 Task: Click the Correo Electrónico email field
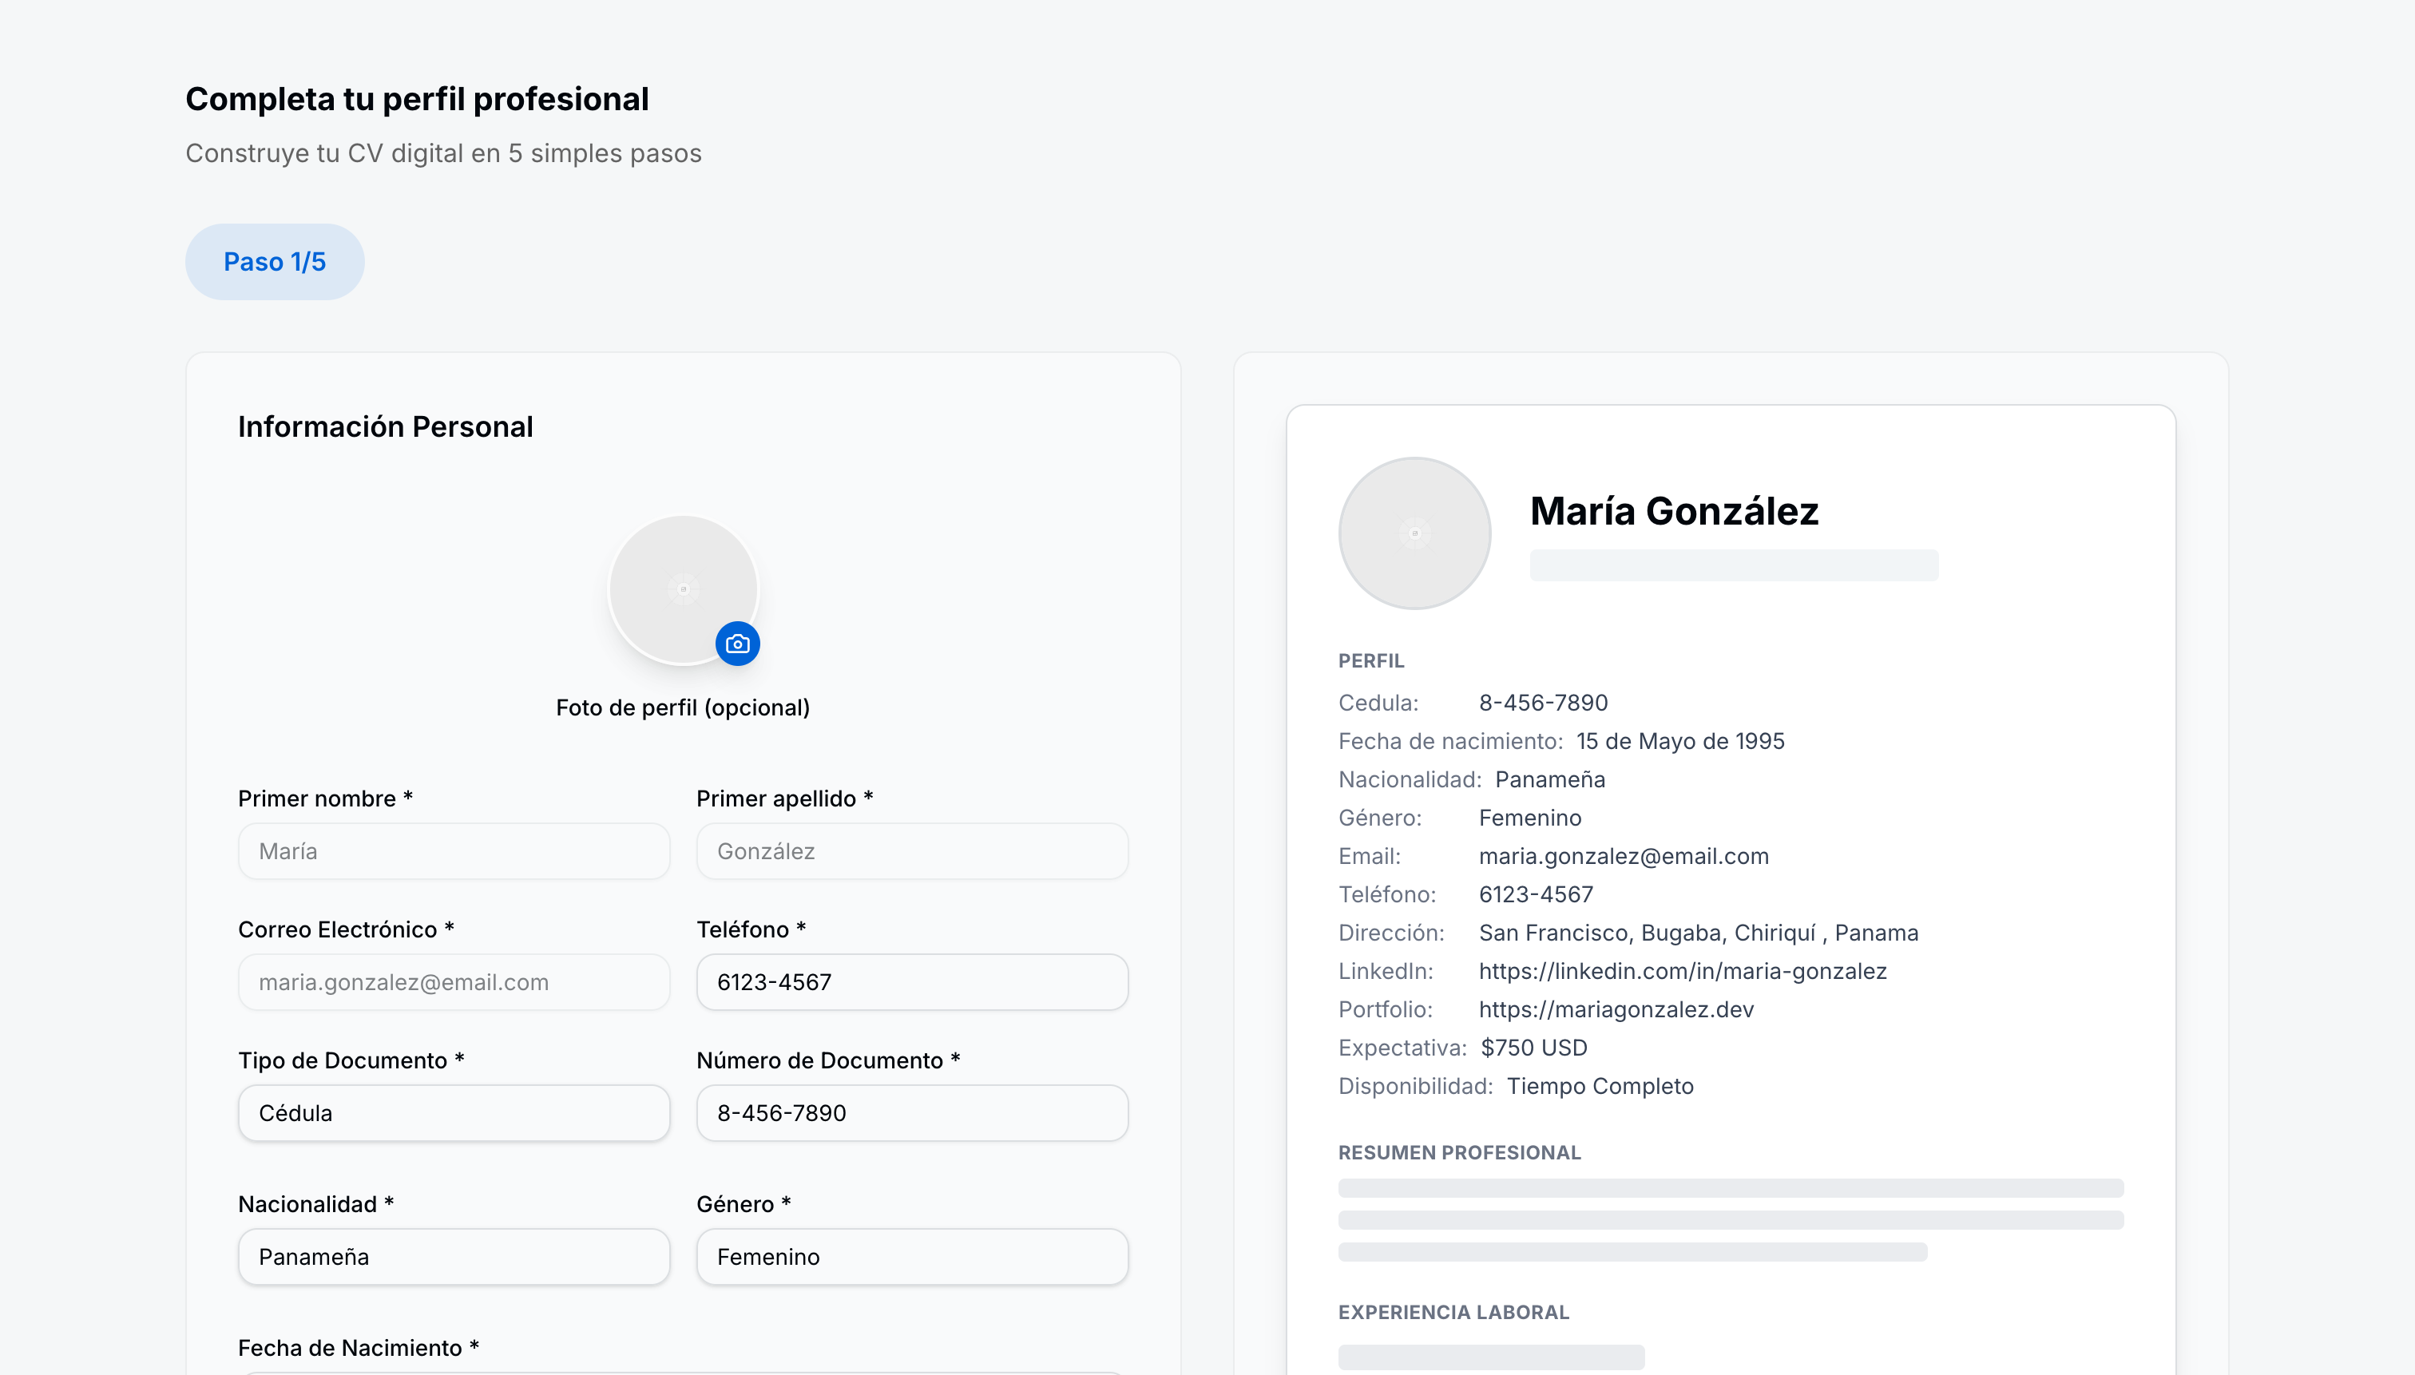click(x=454, y=982)
